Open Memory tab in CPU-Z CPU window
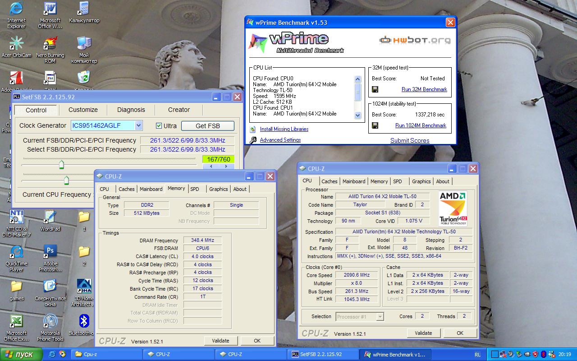Screen dimensions: 577x361 coord(379,181)
